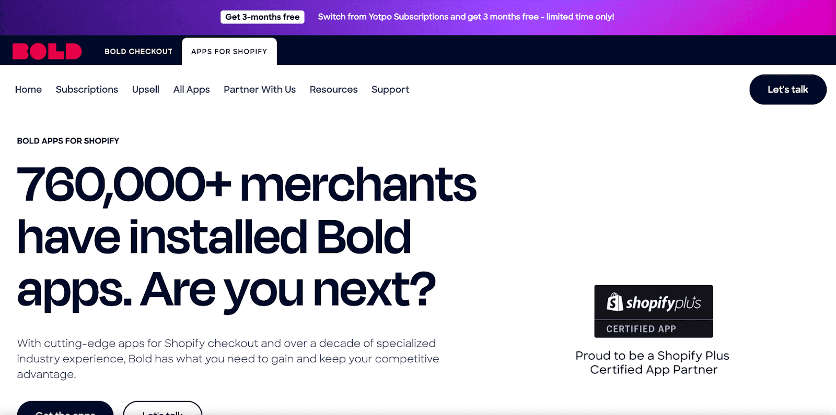Expand the Upsell navigation menu

tap(146, 89)
